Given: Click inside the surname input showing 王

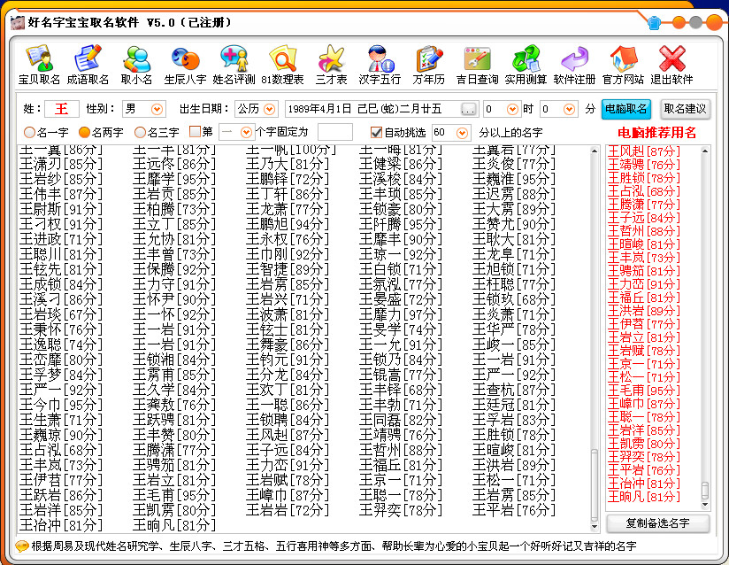Looking at the screenshot, I should coord(63,108).
